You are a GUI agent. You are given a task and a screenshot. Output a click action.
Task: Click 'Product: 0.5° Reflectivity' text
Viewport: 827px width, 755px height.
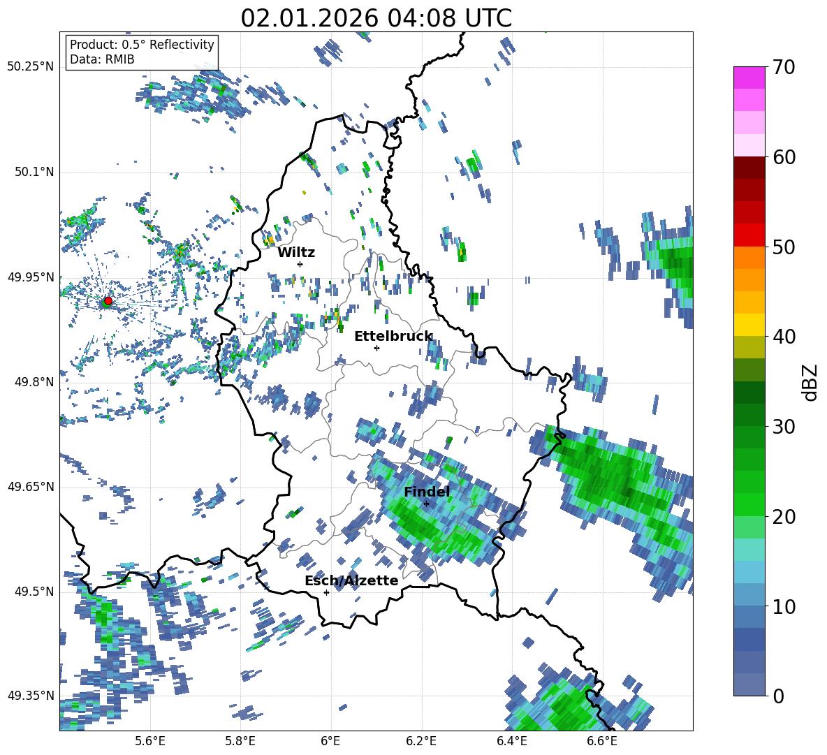[x=142, y=44]
